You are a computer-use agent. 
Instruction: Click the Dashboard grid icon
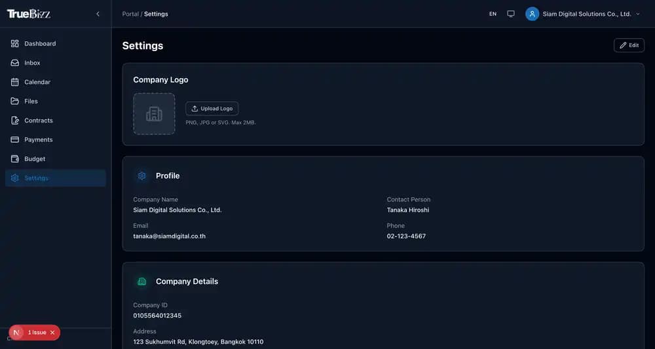(x=14, y=43)
